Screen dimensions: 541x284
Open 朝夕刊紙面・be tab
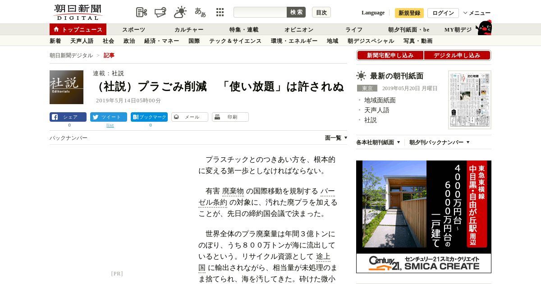[x=409, y=30]
